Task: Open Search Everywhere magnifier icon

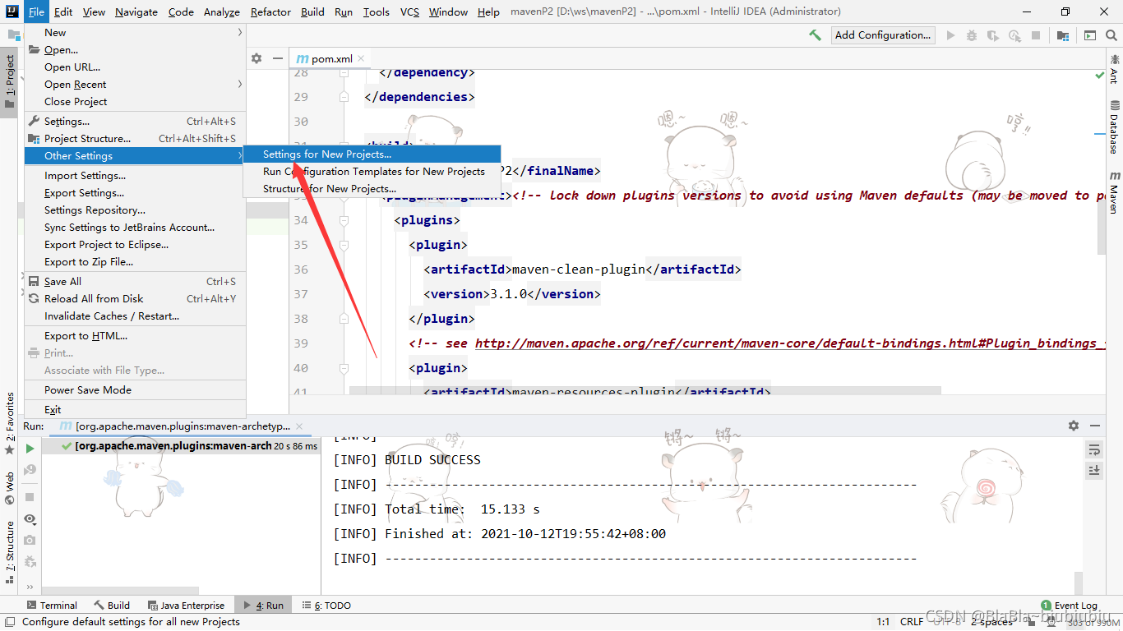Action: pyautogui.click(x=1111, y=35)
